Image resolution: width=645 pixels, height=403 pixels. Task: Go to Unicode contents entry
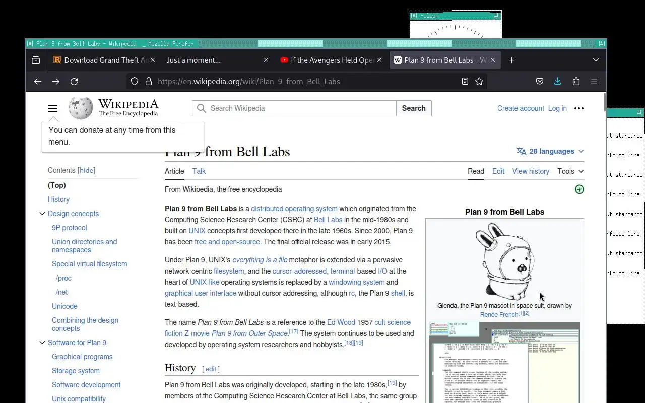click(64, 306)
